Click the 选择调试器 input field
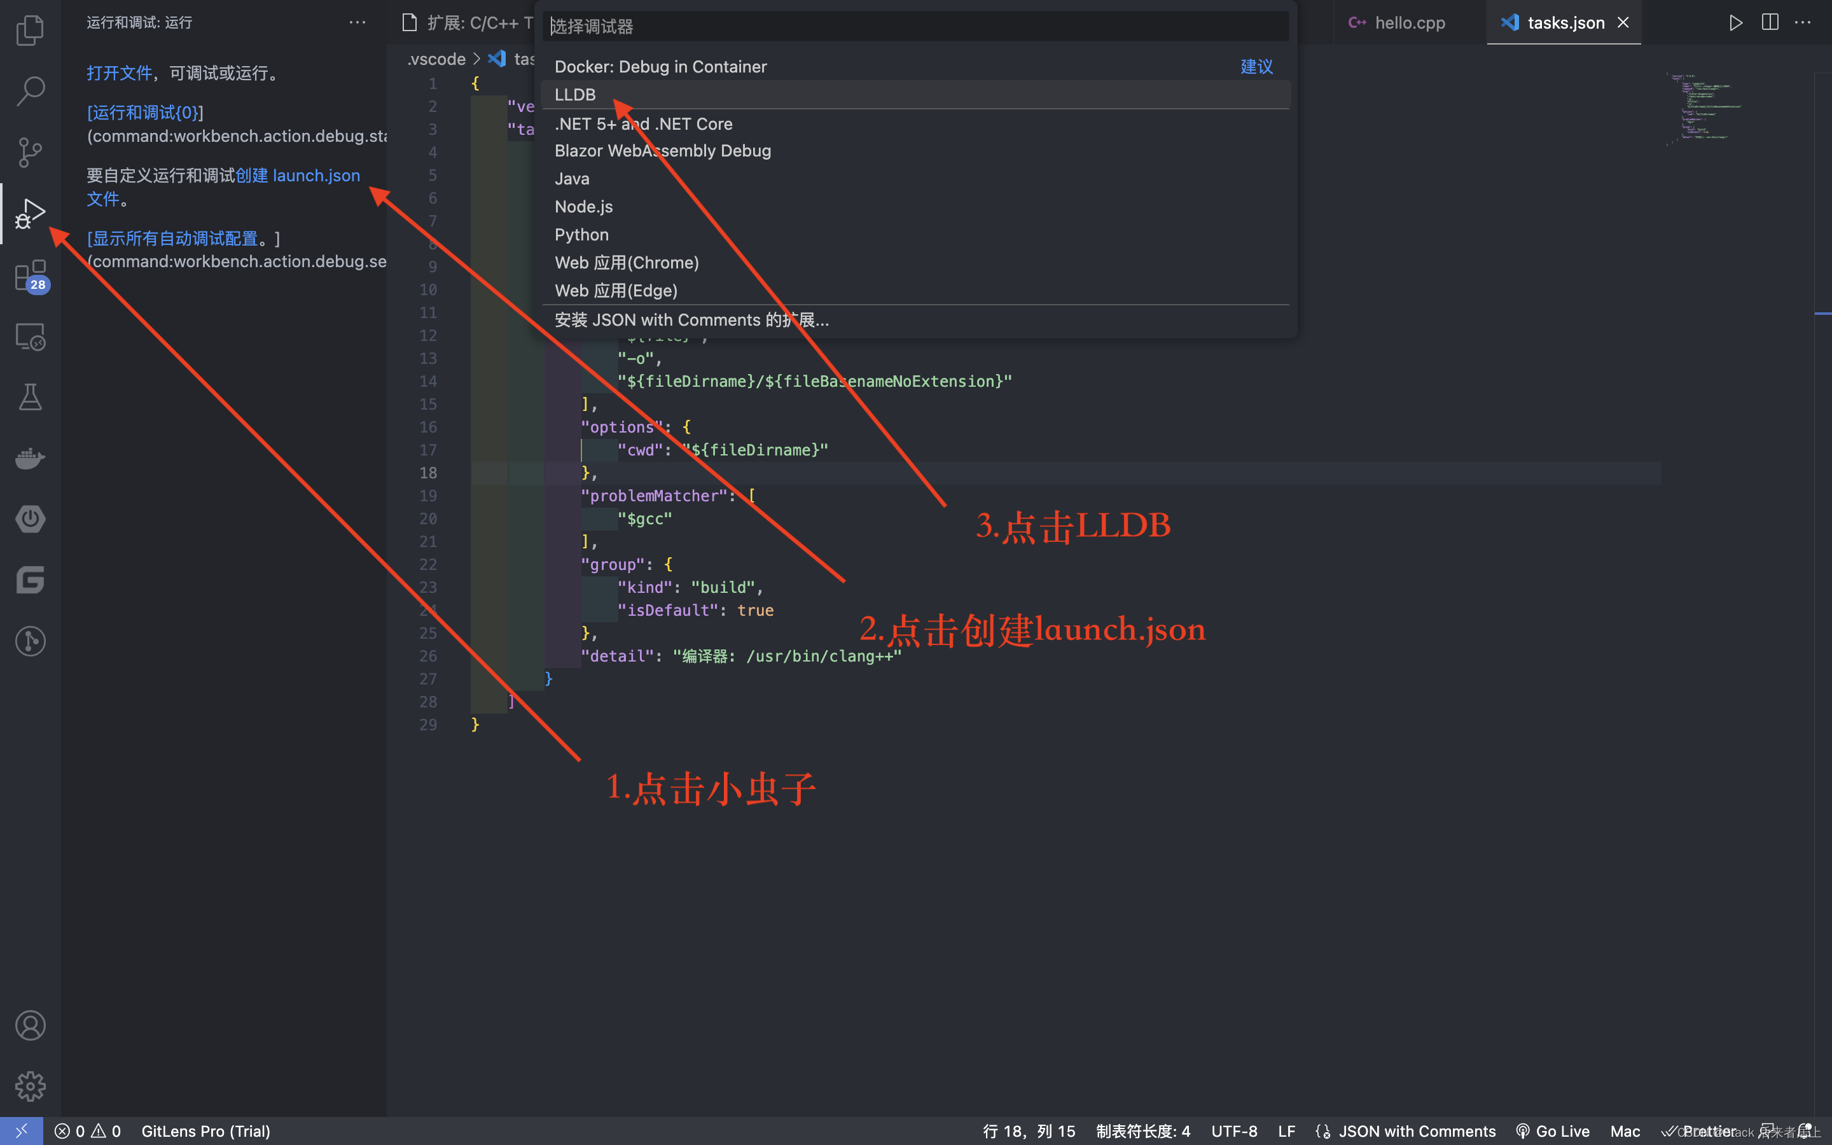Image resolution: width=1832 pixels, height=1145 pixels. tap(916, 27)
